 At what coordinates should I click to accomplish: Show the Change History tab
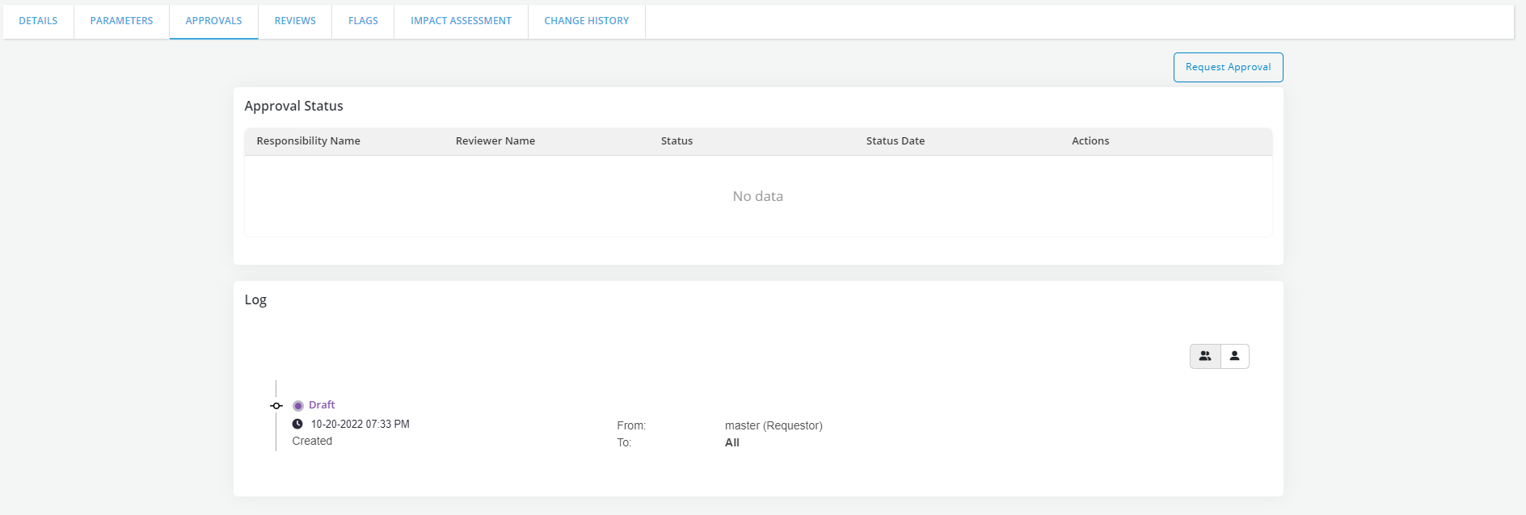586,21
